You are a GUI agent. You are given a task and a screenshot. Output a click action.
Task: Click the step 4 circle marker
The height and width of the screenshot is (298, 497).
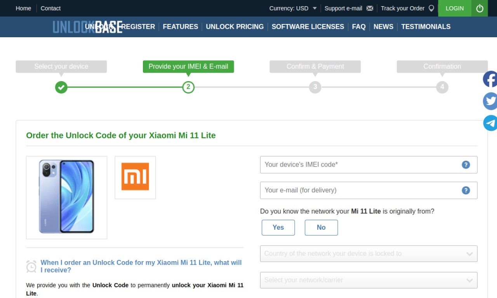point(442,87)
